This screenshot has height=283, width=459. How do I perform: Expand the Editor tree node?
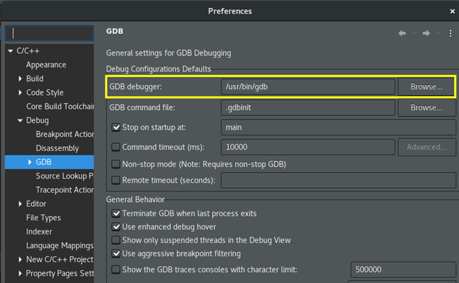pyautogui.click(x=20, y=203)
